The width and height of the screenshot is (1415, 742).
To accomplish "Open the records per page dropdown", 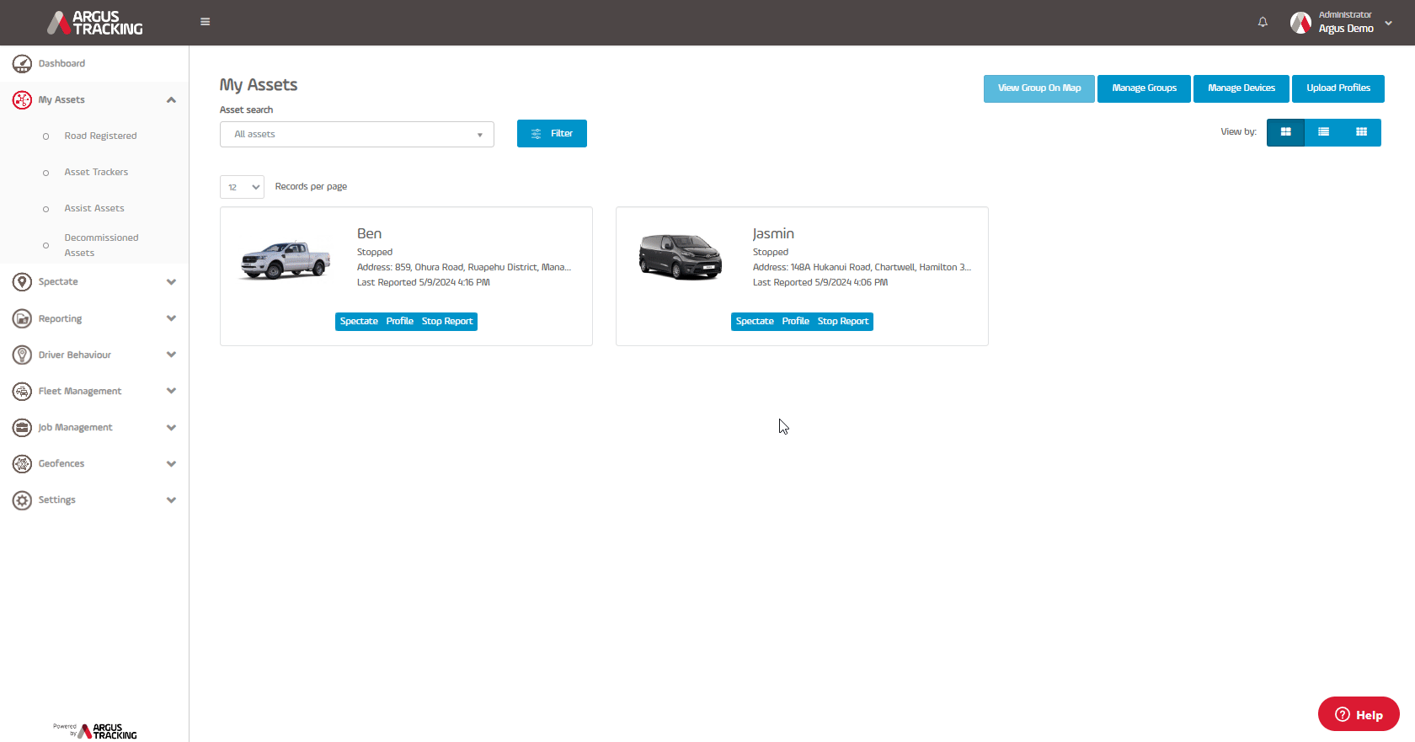I will pyautogui.click(x=242, y=187).
